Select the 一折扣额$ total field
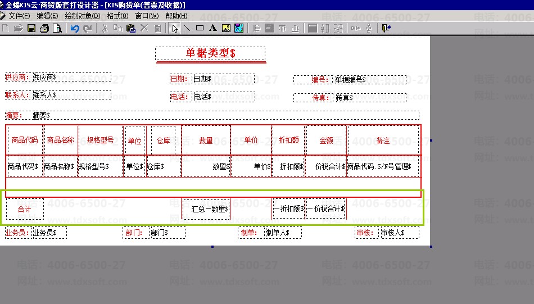This screenshot has height=304, width=534. [289, 208]
